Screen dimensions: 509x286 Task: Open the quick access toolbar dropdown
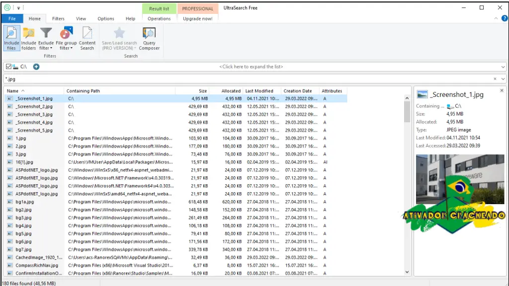18,8
